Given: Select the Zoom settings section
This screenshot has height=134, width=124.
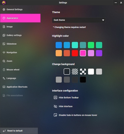Looking at the screenshot, I should click(20, 61).
